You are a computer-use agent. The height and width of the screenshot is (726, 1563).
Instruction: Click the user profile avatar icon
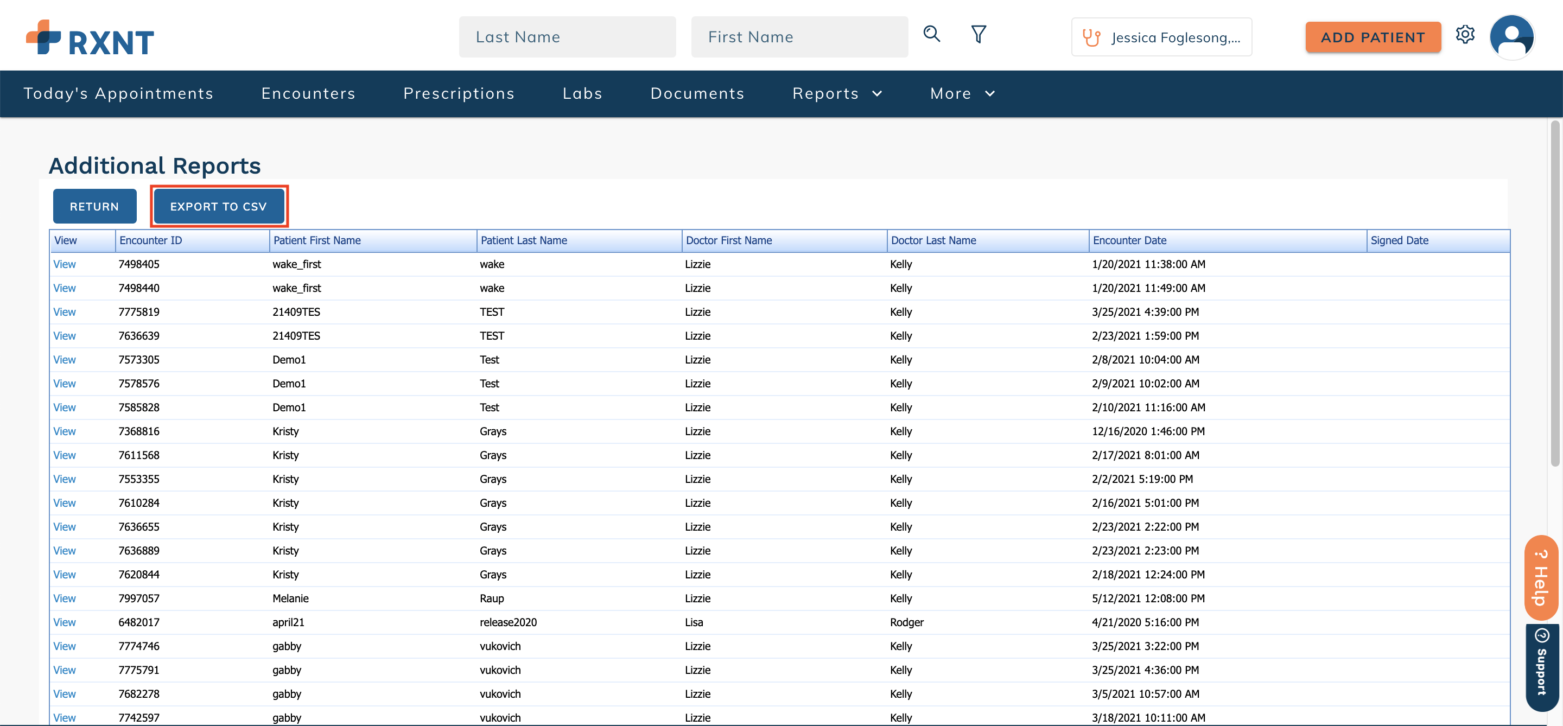pyautogui.click(x=1512, y=36)
